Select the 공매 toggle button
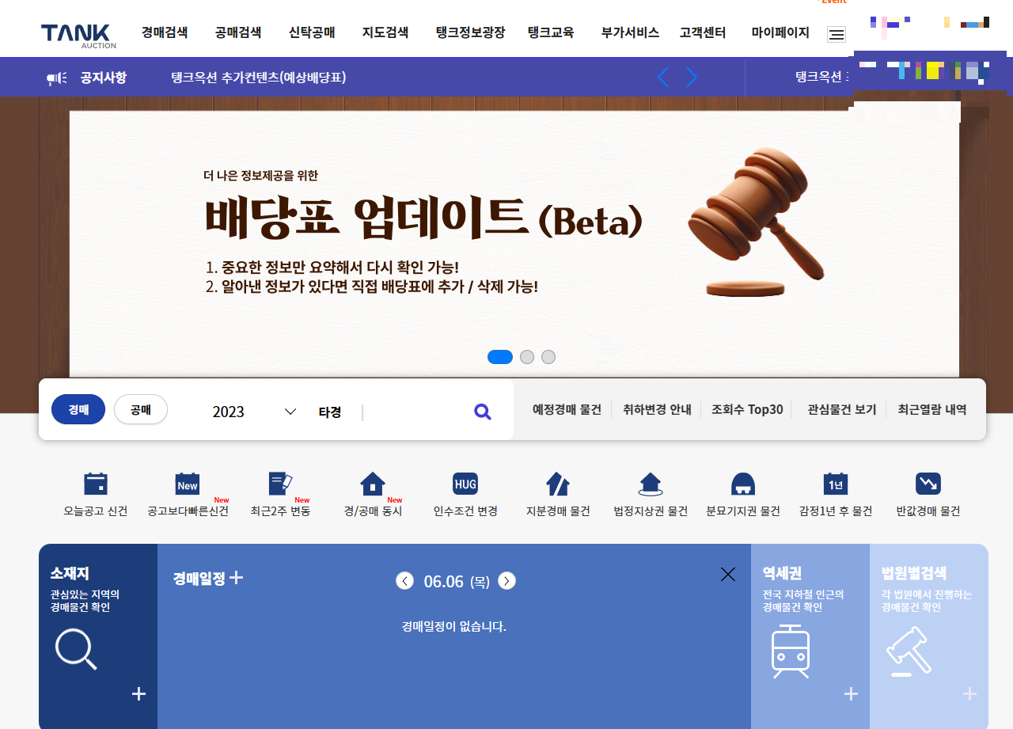The image size is (1013, 729). click(x=141, y=409)
